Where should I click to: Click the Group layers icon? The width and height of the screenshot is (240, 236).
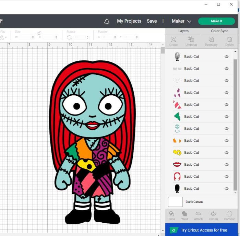[173, 39]
